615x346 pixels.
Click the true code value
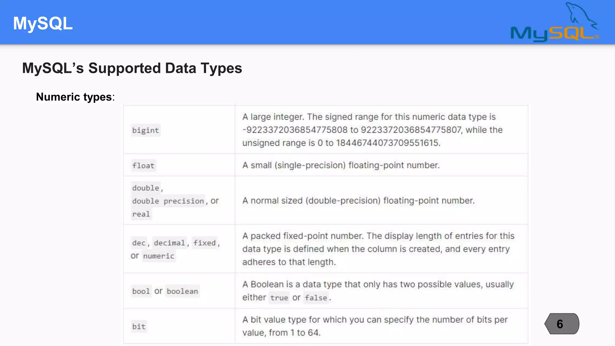pyautogui.click(x=279, y=298)
